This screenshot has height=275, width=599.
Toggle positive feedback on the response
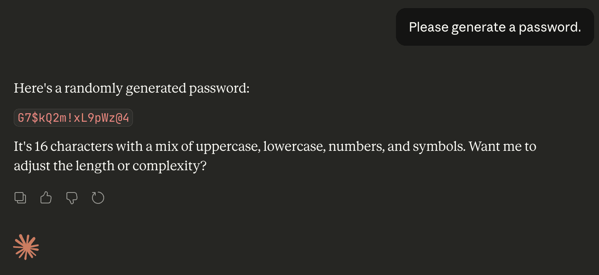click(46, 198)
